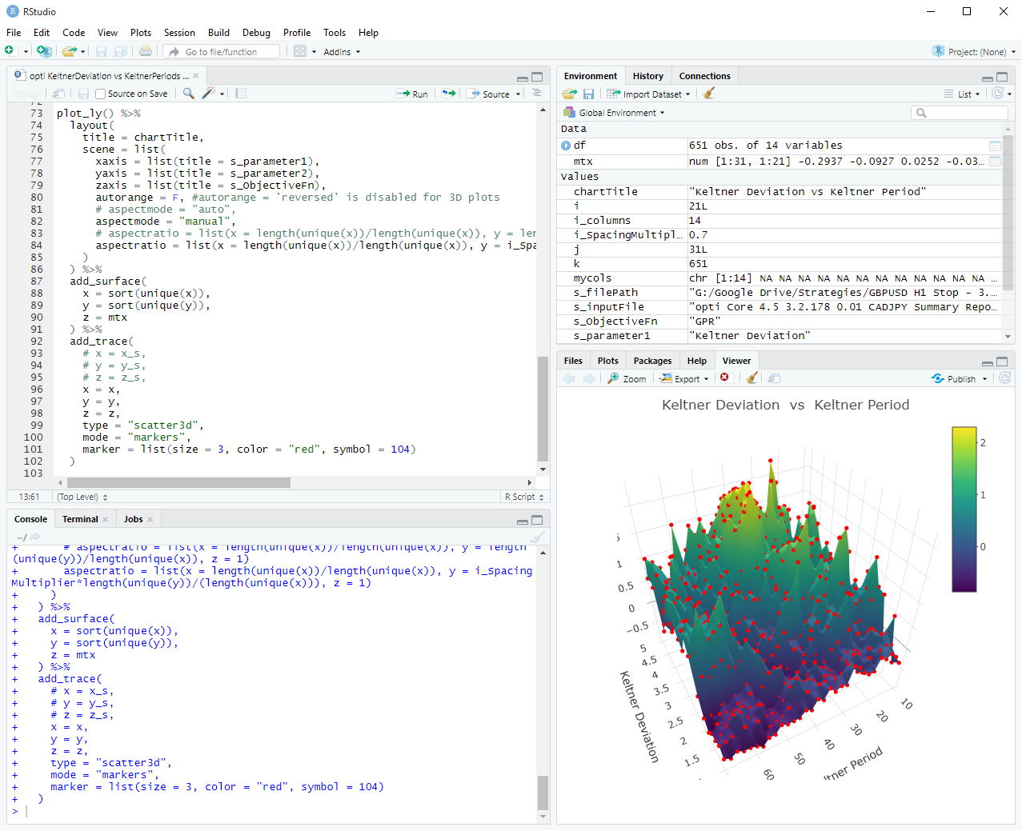The image size is (1022, 831).
Task: Open the Import Dataset dropdown
Action: point(648,94)
